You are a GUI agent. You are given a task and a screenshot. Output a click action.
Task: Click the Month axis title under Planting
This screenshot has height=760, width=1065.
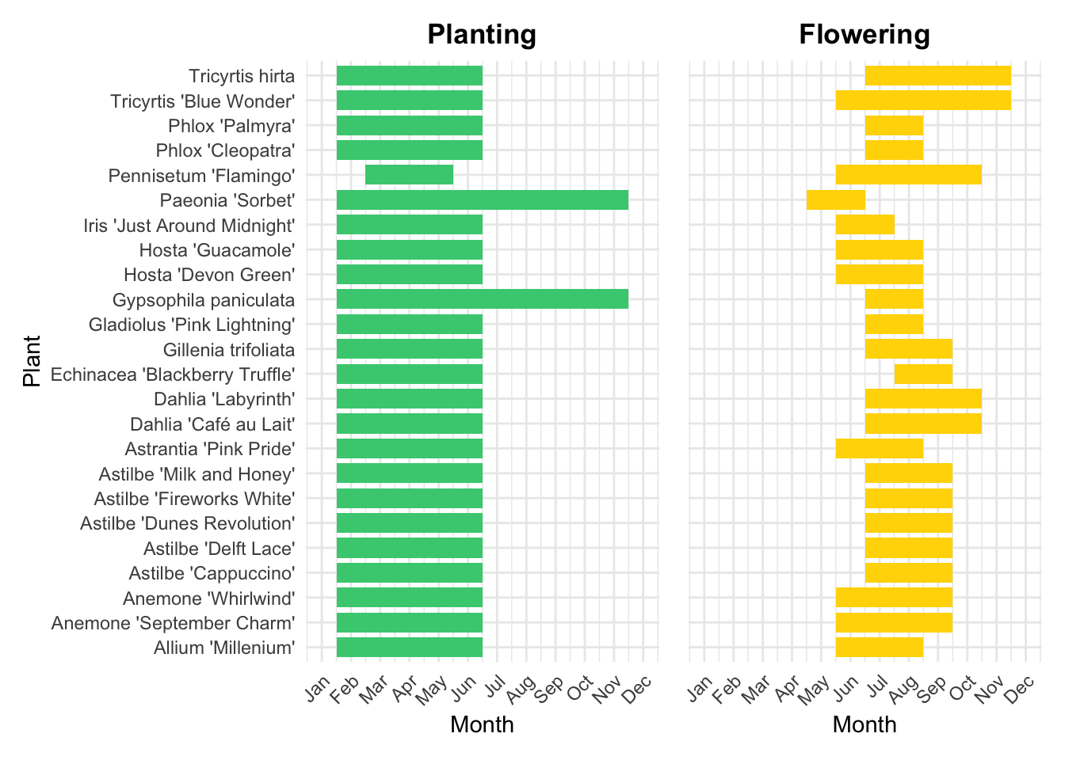pyautogui.click(x=482, y=724)
